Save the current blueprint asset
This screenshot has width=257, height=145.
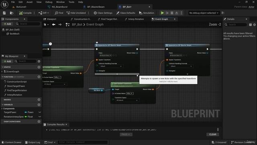[x=4, y=13]
